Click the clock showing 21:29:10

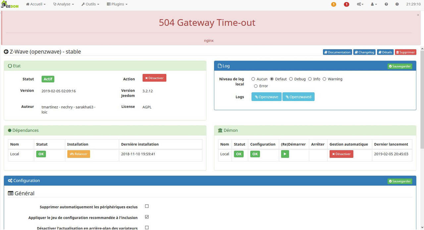tap(413, 4)
